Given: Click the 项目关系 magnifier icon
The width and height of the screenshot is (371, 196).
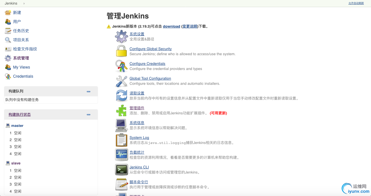Looking at the screenshot, I should (x=8, y=40).
